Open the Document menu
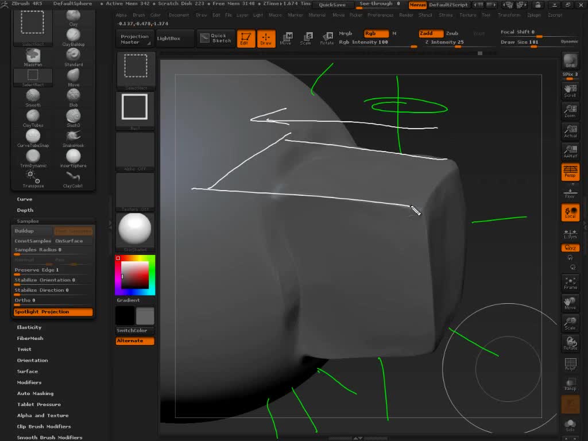 (x=179, y=15)
